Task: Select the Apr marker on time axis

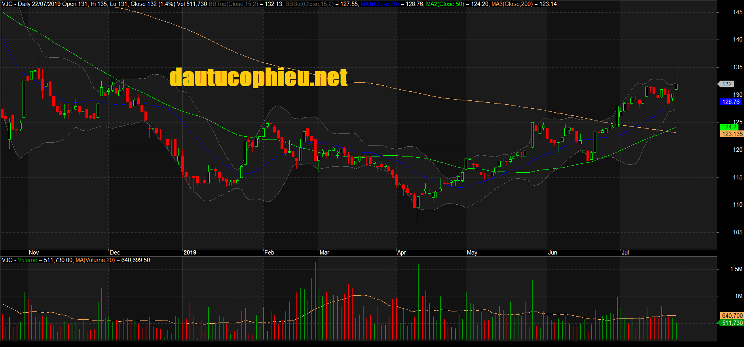Action: click(x=401, y=253)
